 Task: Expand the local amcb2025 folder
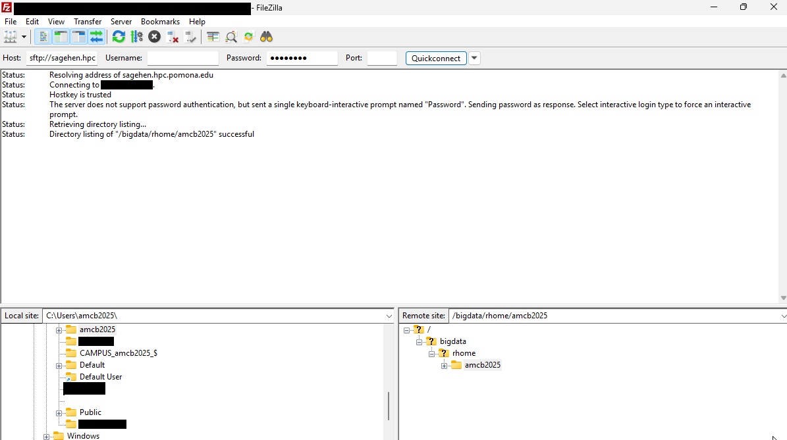[x=59, y=330]
